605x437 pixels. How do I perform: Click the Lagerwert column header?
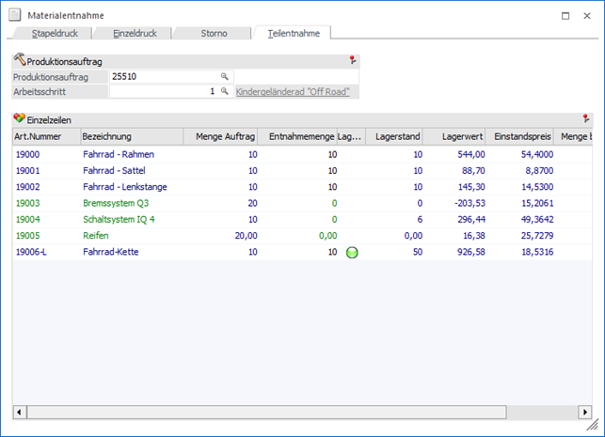pos(394,137)
